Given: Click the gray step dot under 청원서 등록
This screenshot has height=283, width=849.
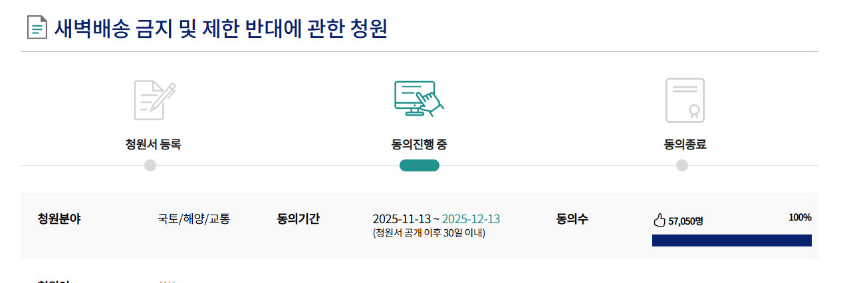Looking at the screenshot, I should pyautogui.click(x=150, y=165).
